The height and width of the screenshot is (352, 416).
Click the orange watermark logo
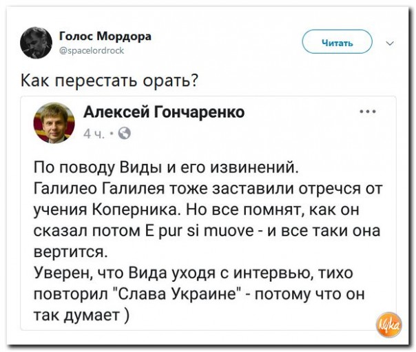point(390,322)
